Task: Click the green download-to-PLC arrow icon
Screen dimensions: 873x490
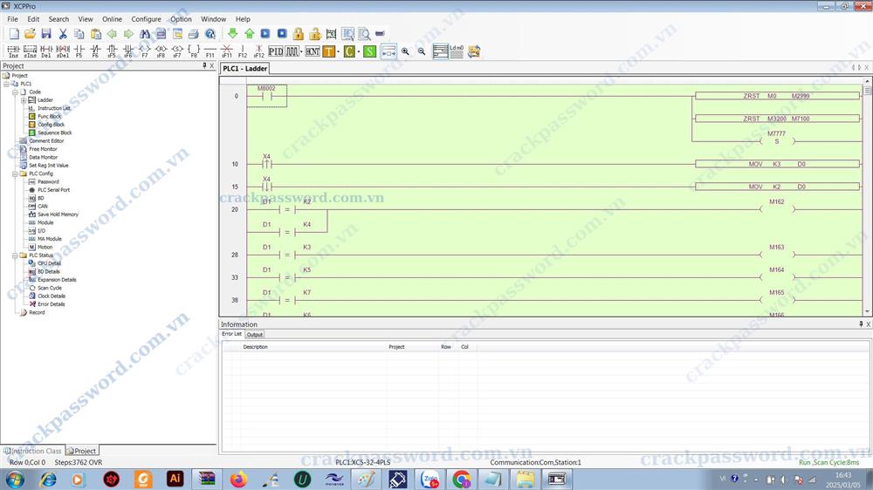Action: [x=233, y=34]
